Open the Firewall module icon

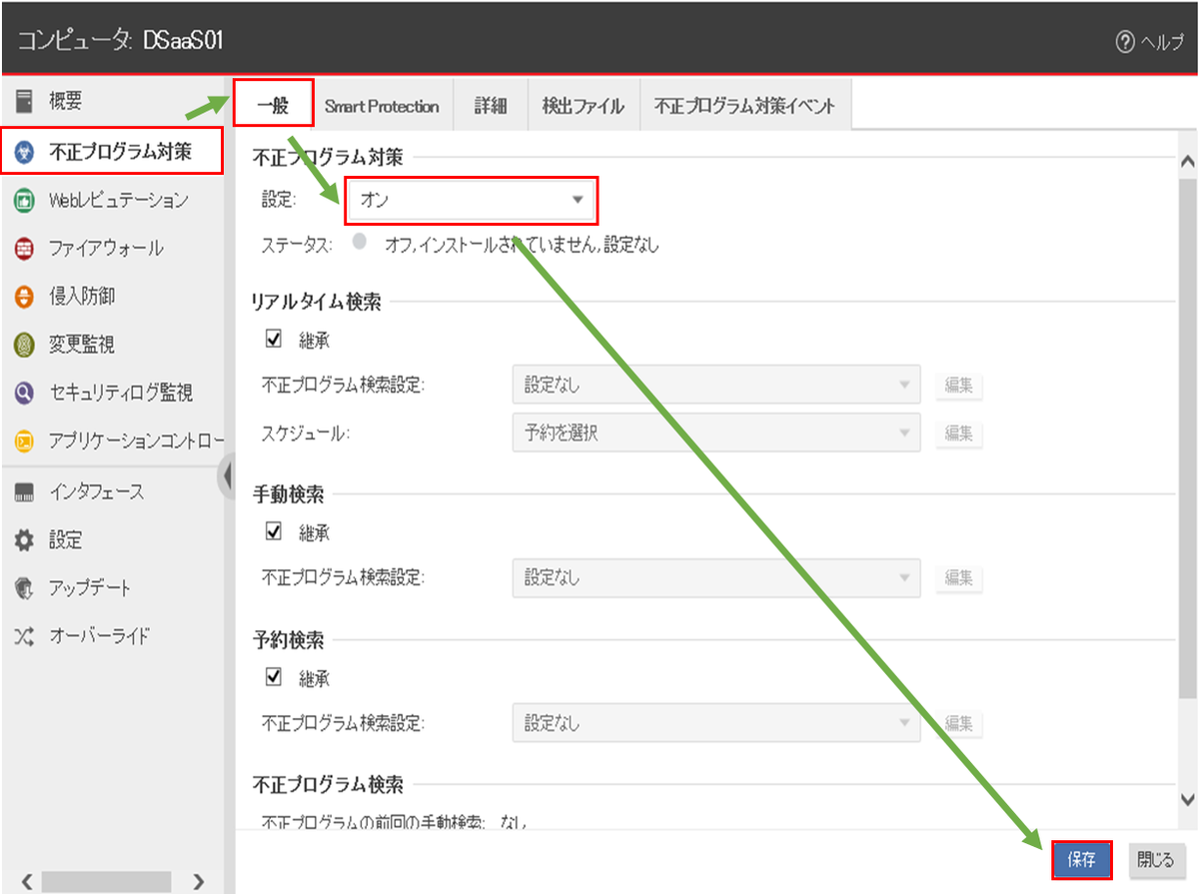[25, 249]
